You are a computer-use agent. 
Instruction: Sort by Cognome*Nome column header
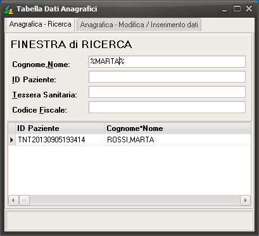[x=177, y=128]
